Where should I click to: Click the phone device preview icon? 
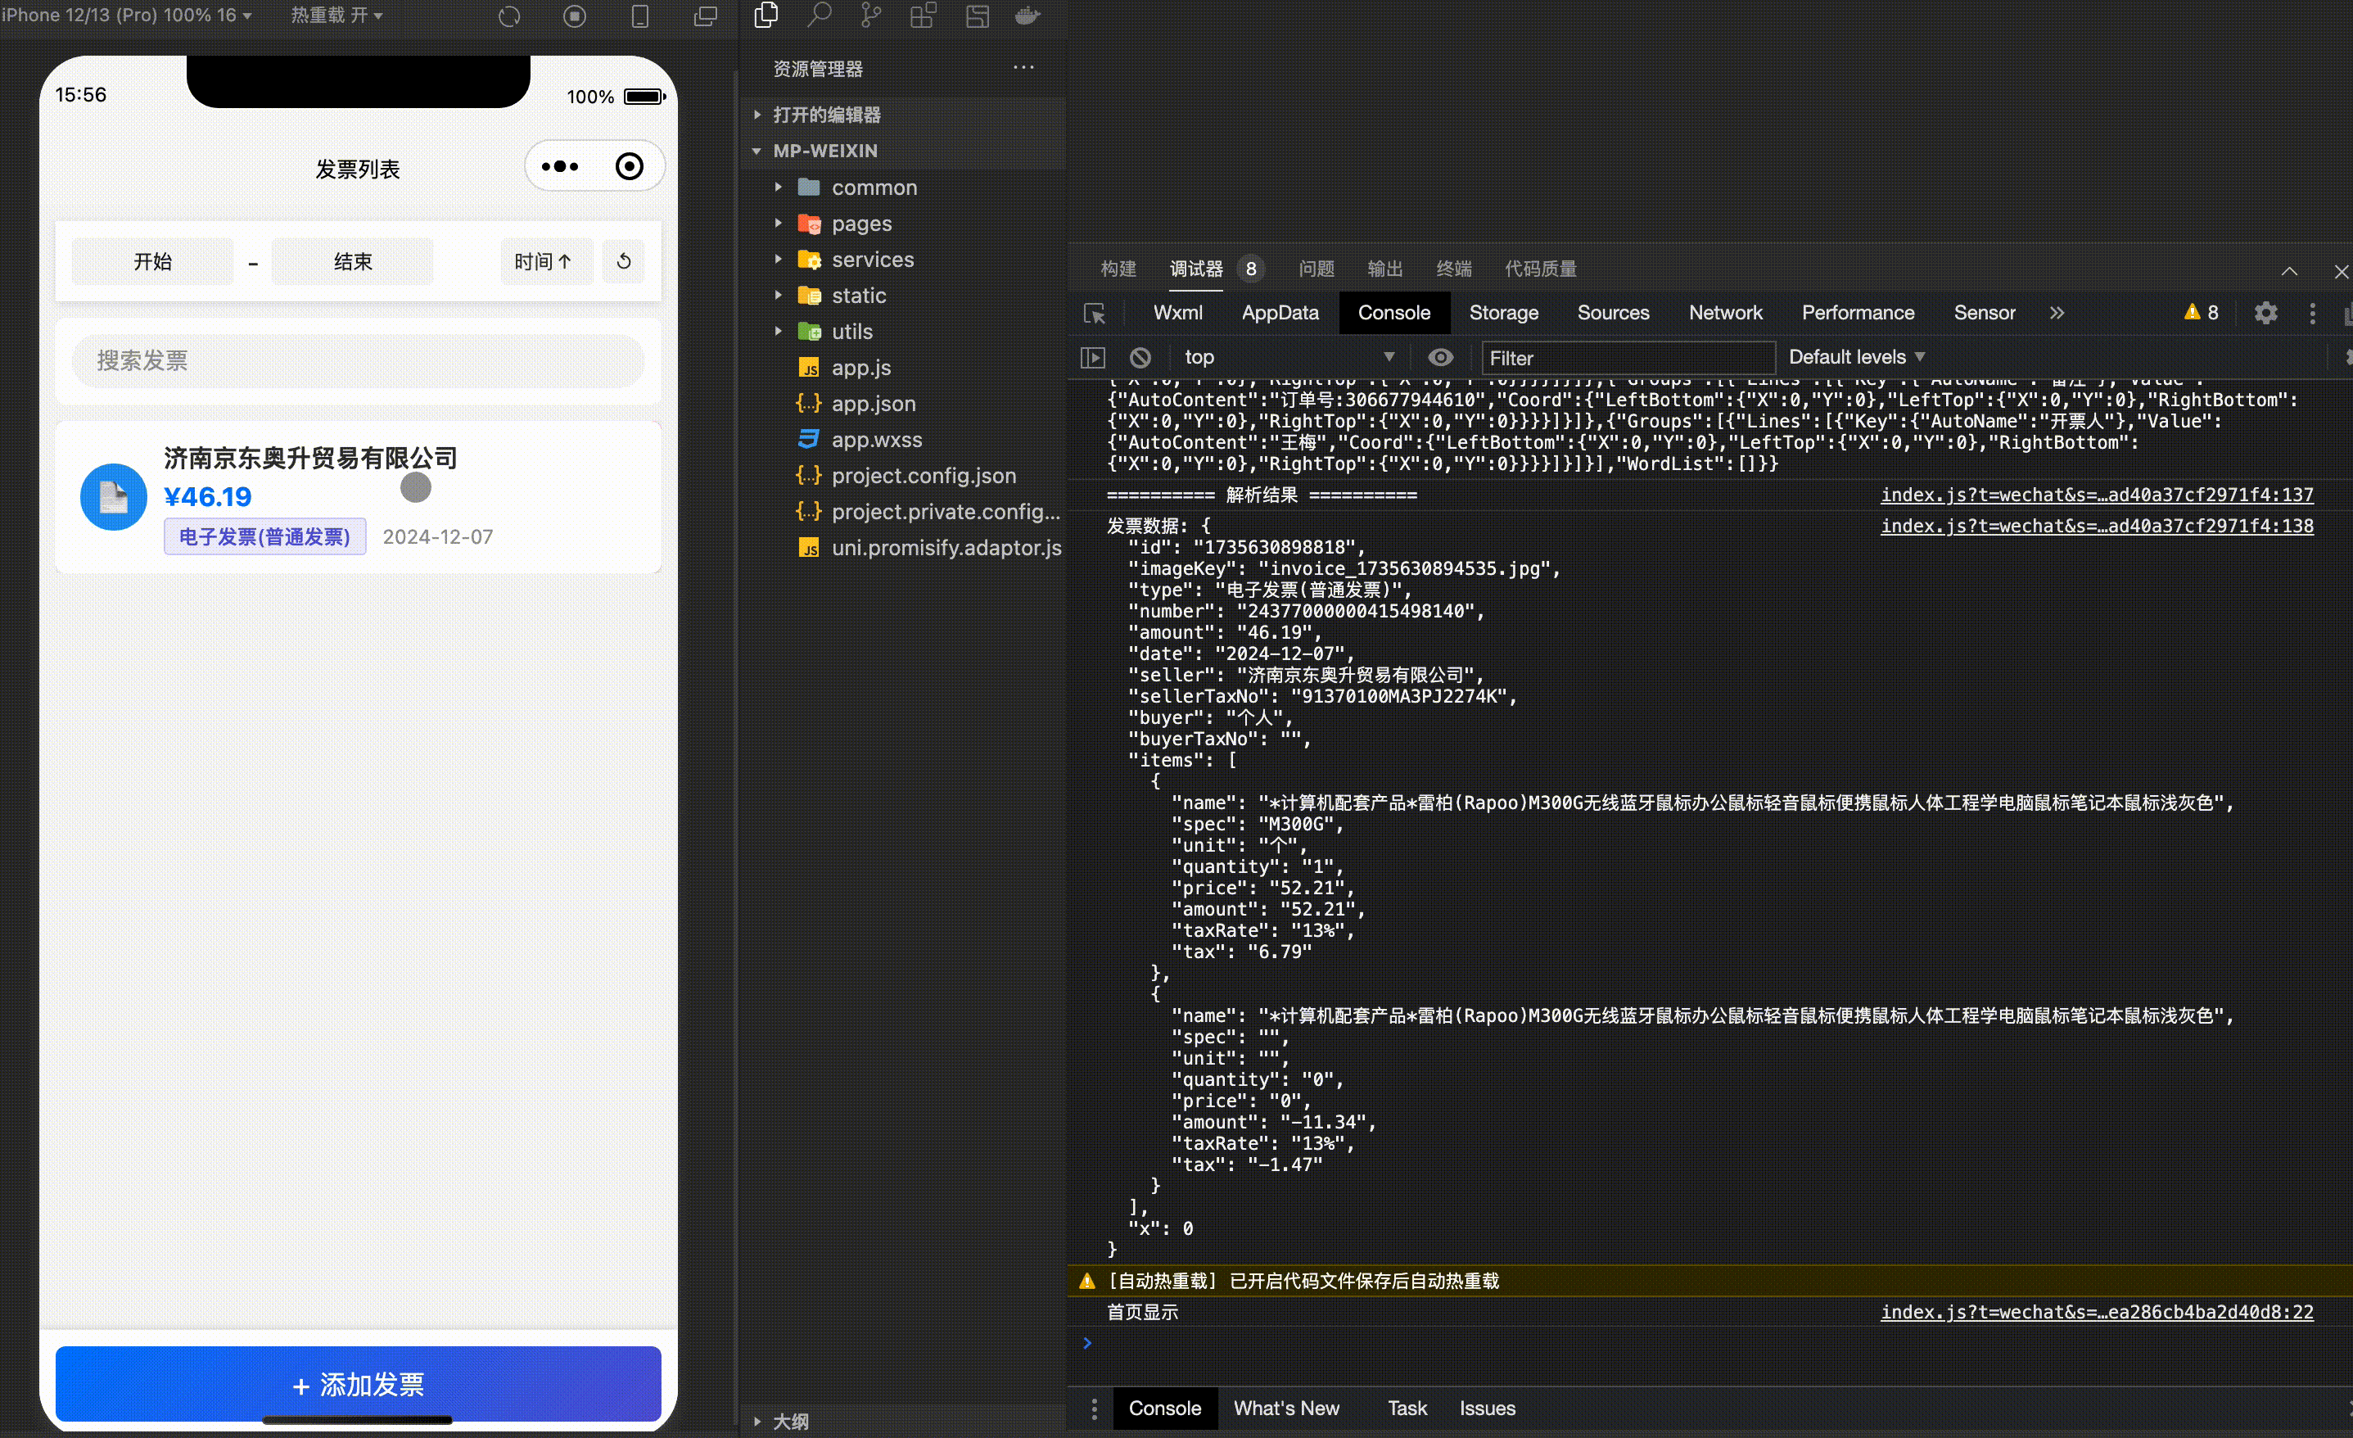coord(639,16)
